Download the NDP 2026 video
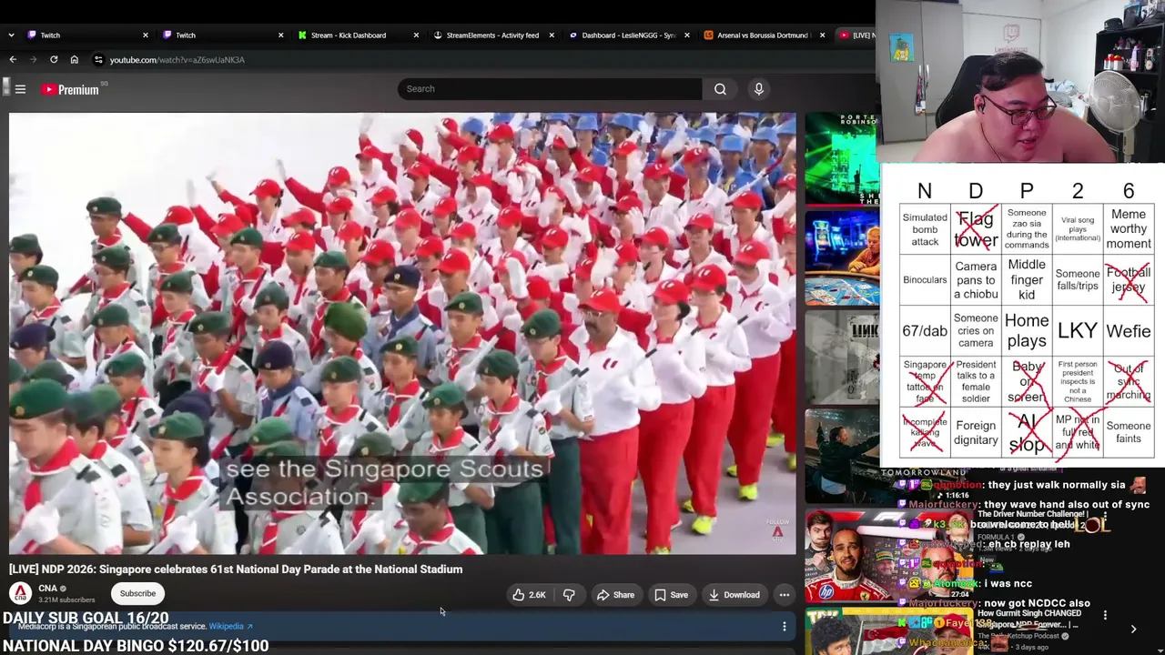 coord(734,595)
